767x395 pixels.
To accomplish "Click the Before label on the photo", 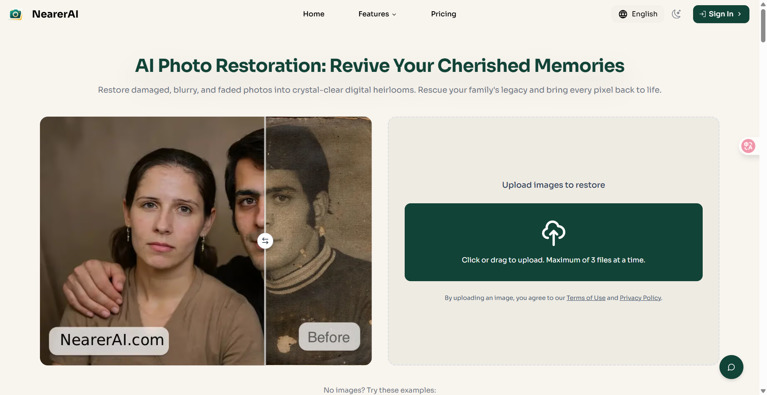I will click(x=329, y=337).
